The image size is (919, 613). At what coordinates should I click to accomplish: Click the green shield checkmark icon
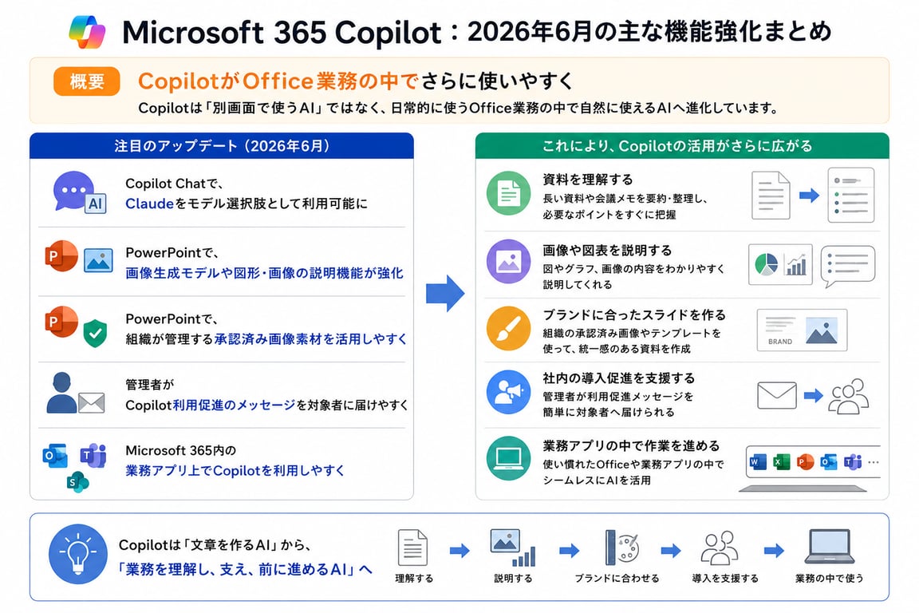[x=95, y=333]
